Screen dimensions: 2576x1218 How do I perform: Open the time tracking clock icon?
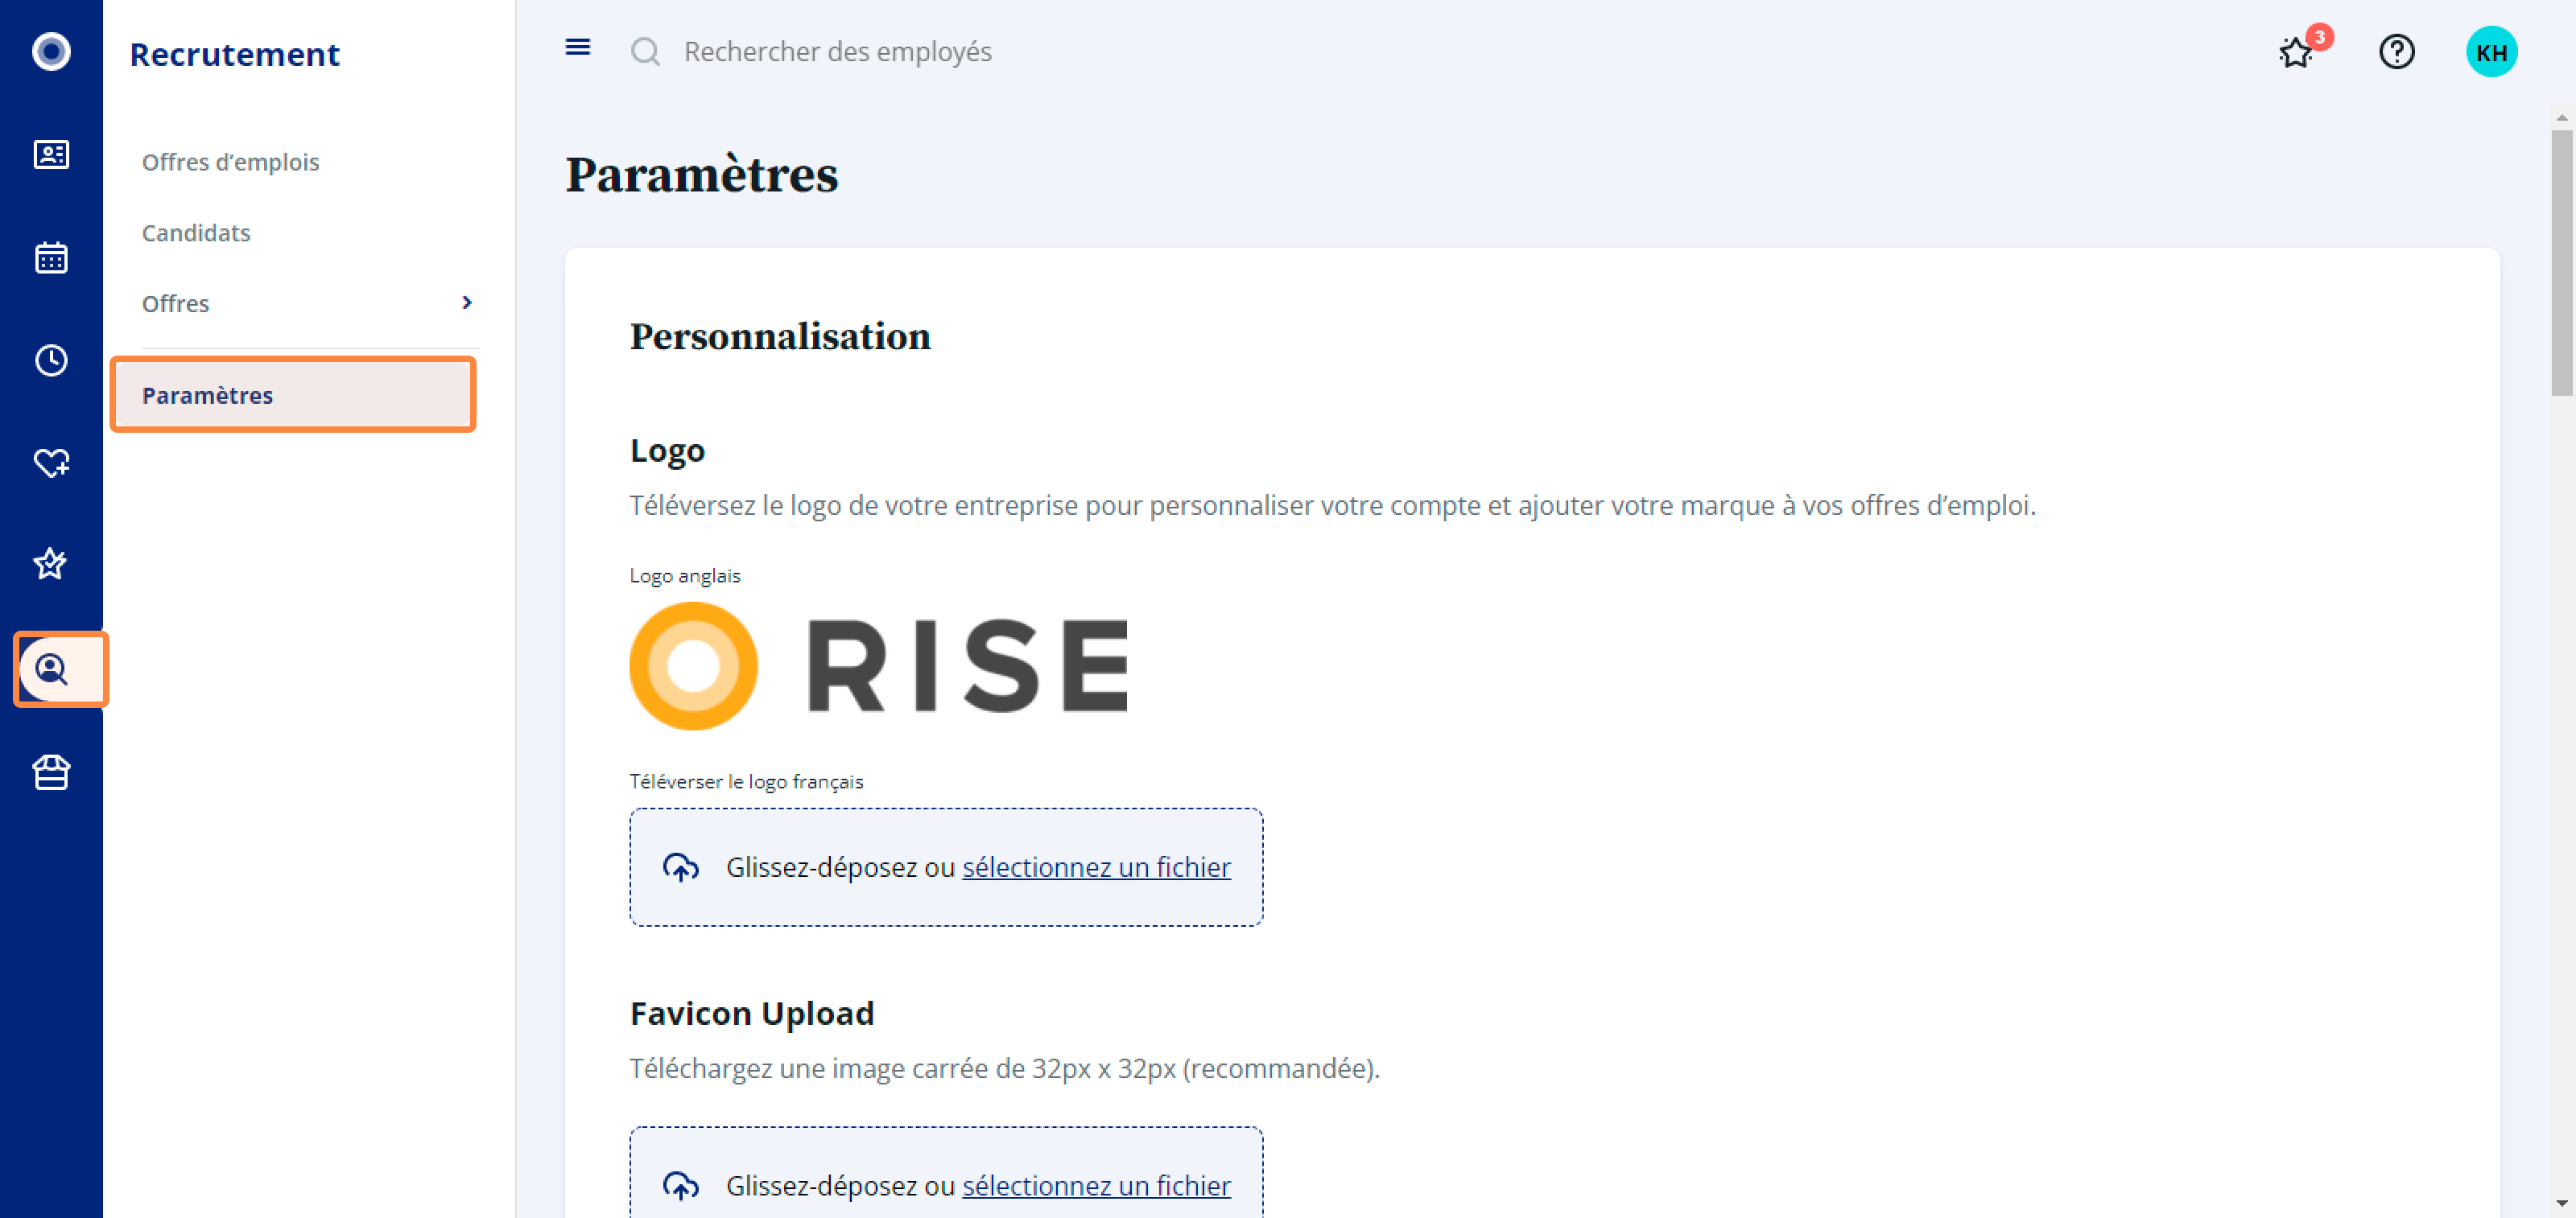click(x=51, y=360)
